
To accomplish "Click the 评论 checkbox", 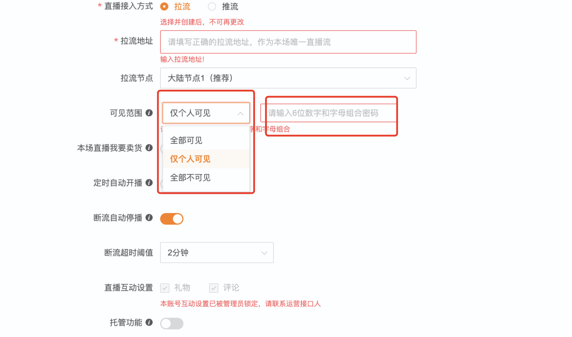I will point(214,288).
